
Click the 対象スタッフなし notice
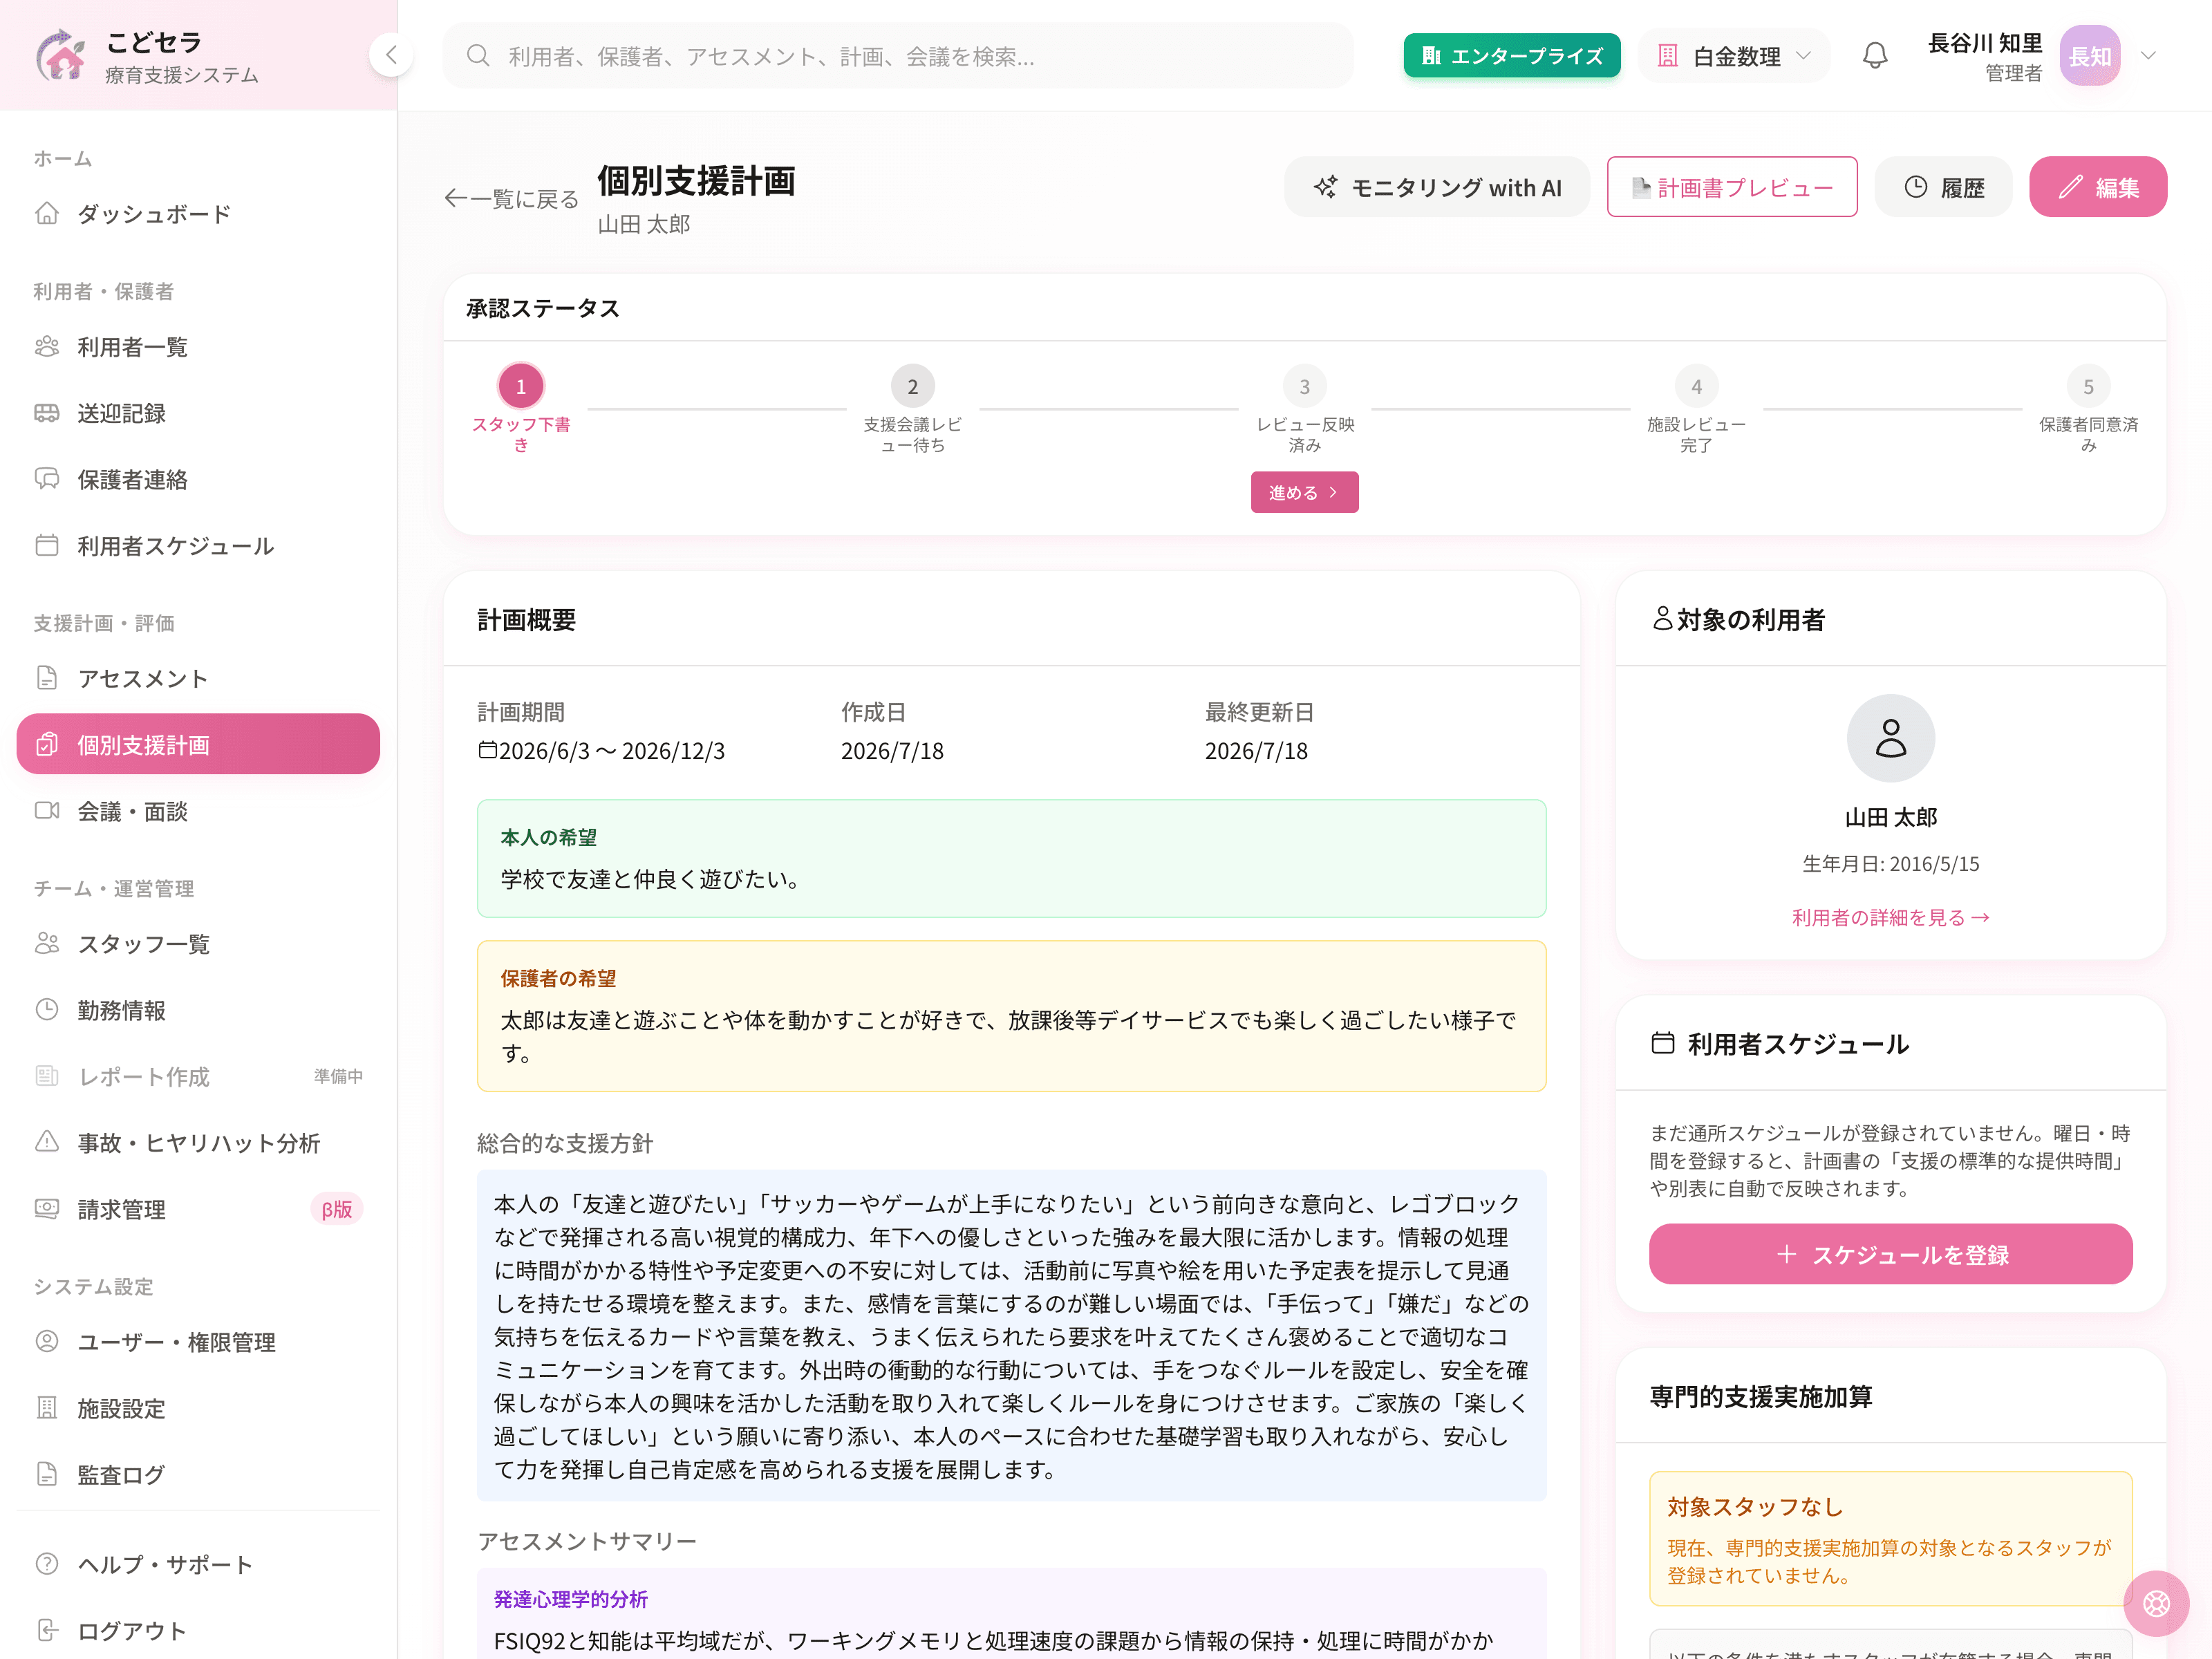1890,1539
